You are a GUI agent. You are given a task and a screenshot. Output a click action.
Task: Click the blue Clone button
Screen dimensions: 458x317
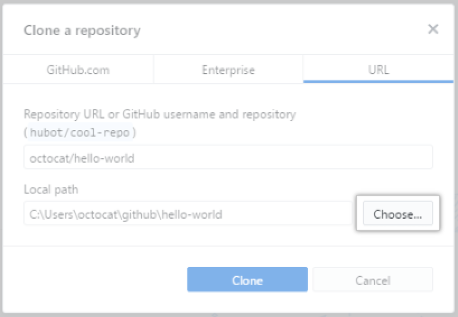[x=247, y=280]
